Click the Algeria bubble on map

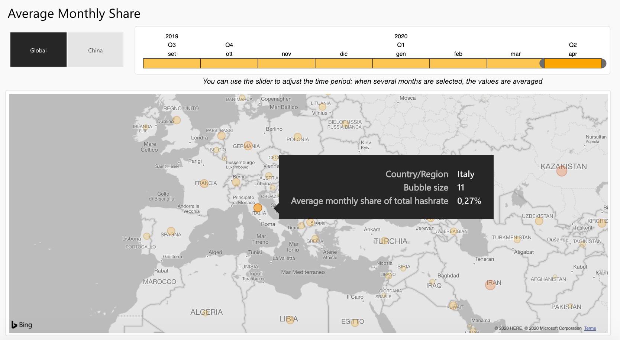click(206, 313)
